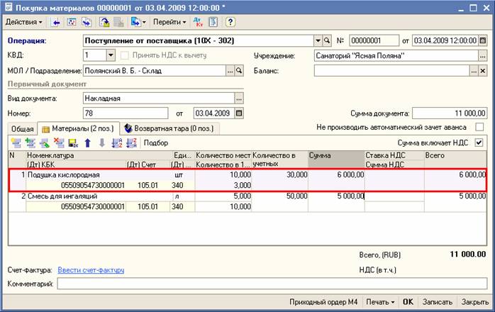Switch to the Возвратная тара tab
The image size is (495, 312).
pos(169,128)
